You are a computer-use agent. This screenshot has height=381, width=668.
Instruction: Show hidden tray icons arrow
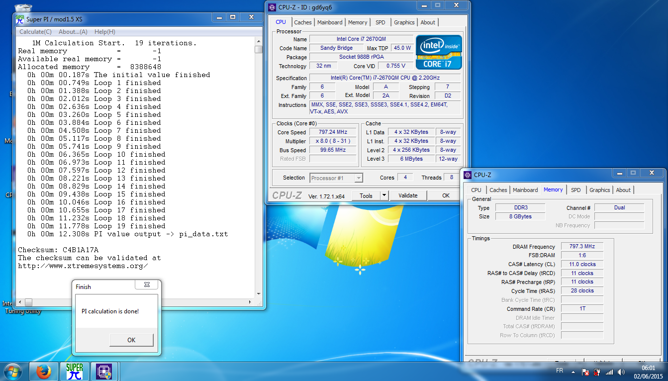573,372
